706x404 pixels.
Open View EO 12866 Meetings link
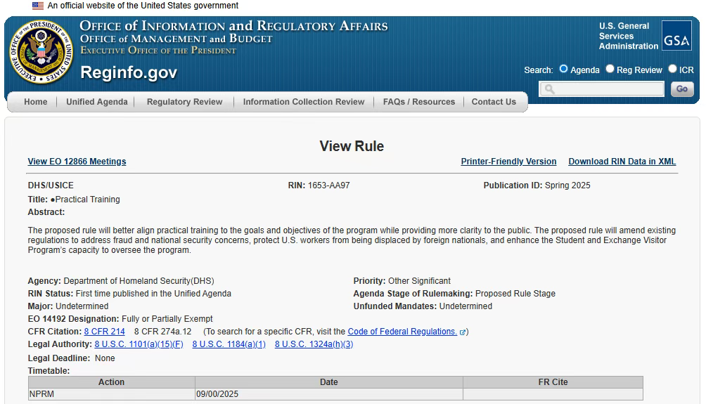pos(77,162)
